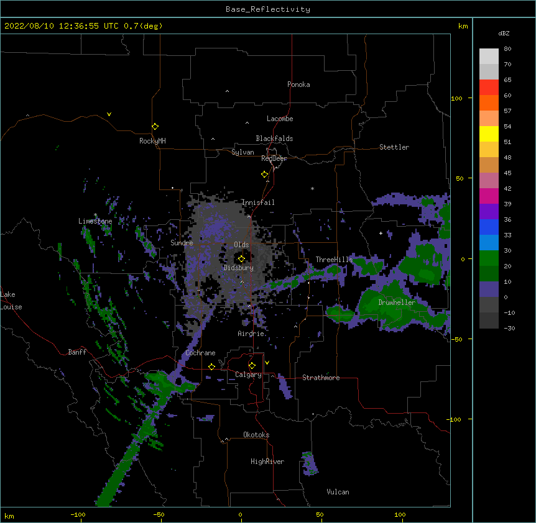Click the Vulcan town label
536x523 pixels.
[338, 492]
